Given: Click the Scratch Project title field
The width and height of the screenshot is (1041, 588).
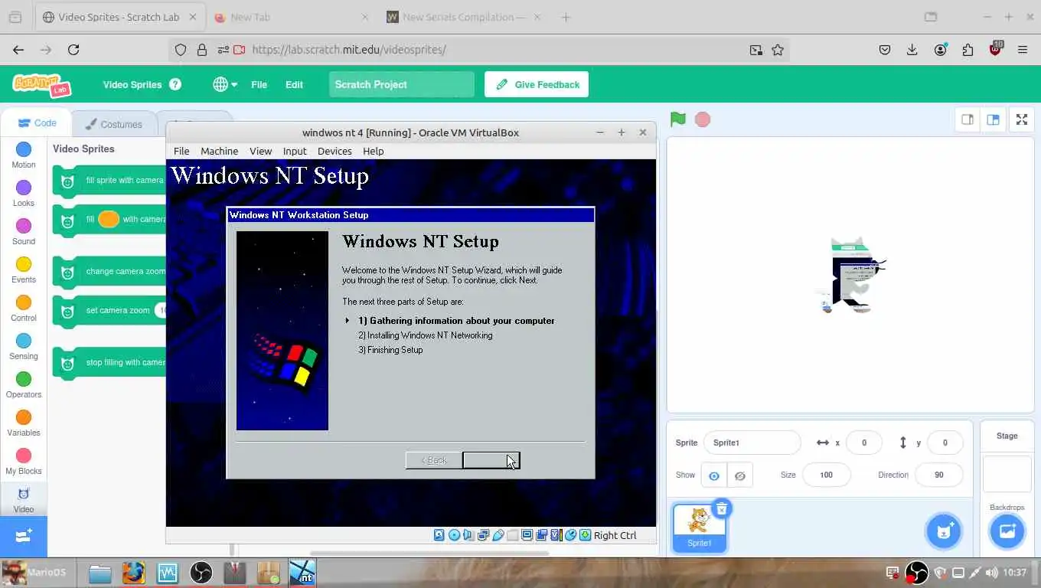Looking at the screenshot, I should (402, 84).
